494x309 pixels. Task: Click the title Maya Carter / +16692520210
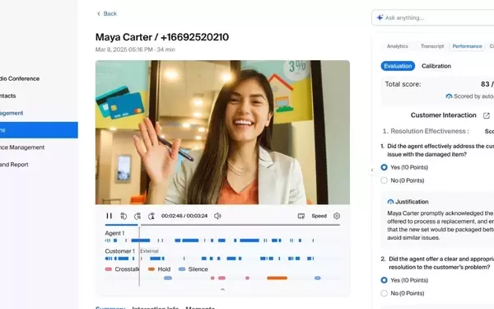[162, 37]
